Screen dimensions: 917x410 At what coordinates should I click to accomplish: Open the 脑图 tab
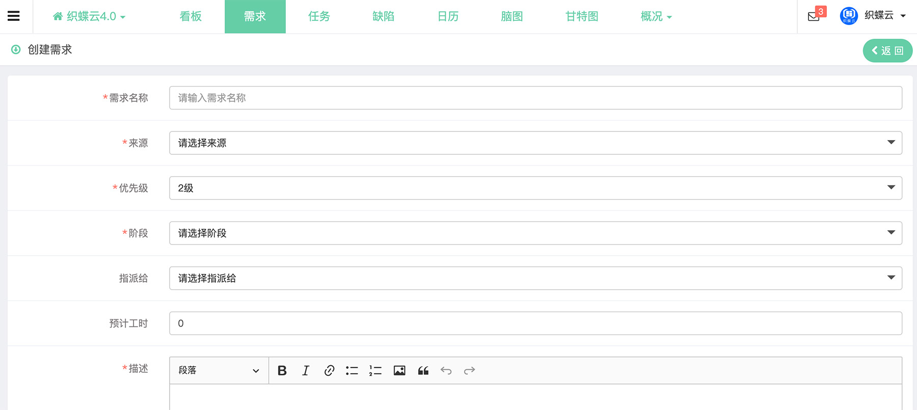512,16
